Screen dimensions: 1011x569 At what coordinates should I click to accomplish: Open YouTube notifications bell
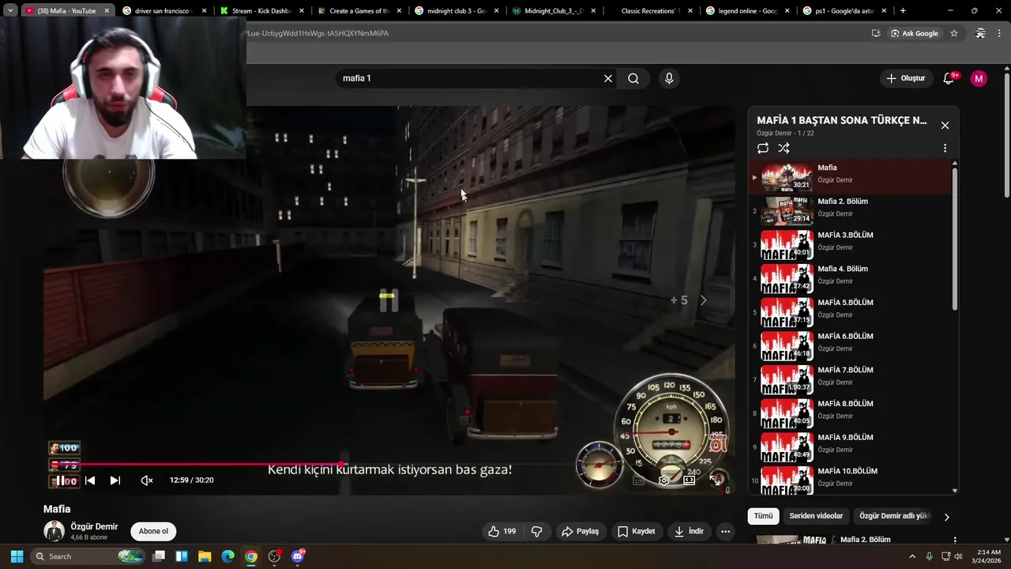(949, 78)
